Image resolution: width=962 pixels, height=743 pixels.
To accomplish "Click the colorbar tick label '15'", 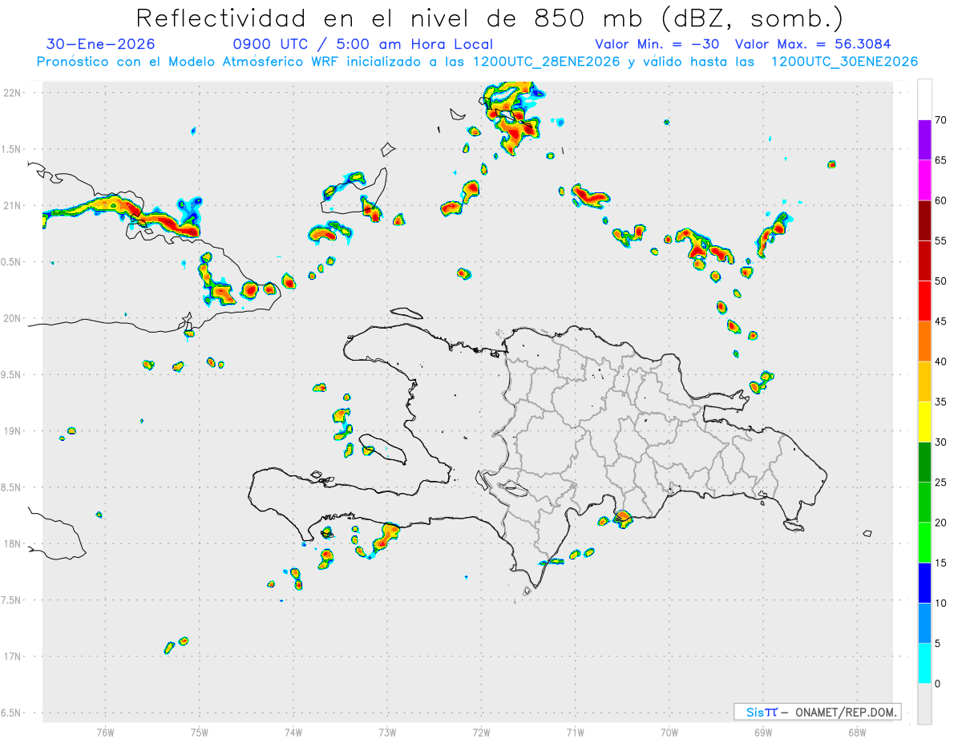I will click(941, 563).
